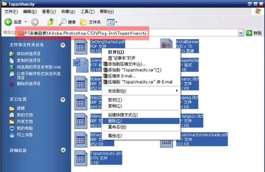
Task: Select the tlclean 8BF file icon
Action: click(x=81, y=84)
